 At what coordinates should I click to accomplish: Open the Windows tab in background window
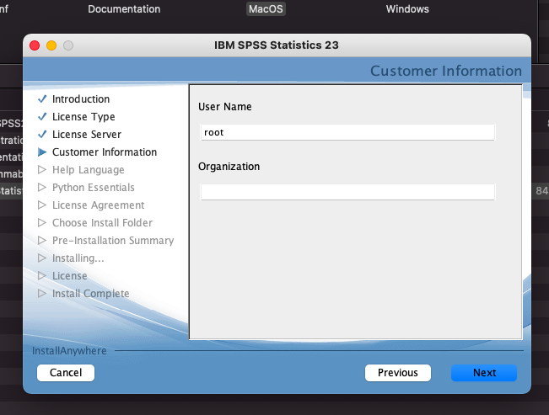[407, 8]
